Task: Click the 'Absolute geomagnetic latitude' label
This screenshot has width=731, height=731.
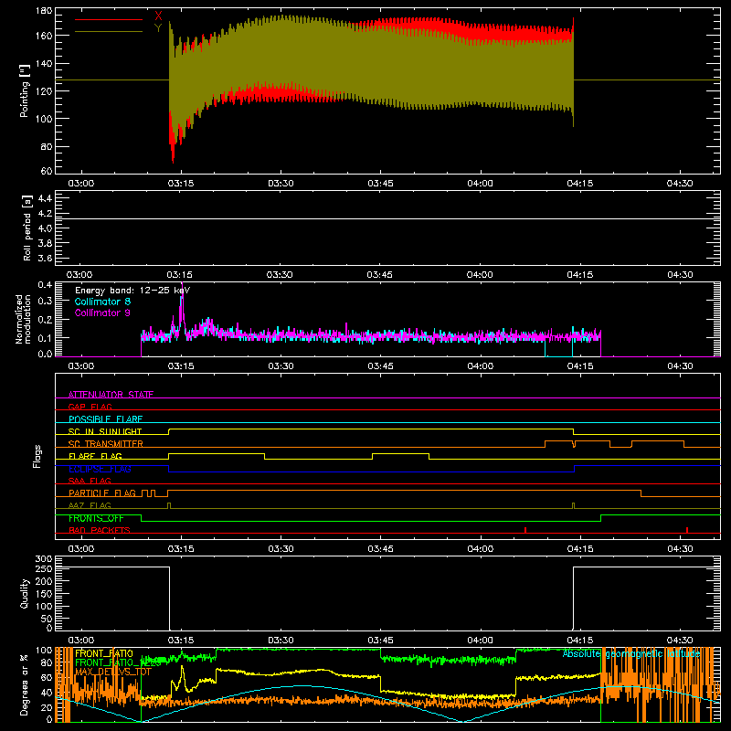Action: tap(631, 653)
